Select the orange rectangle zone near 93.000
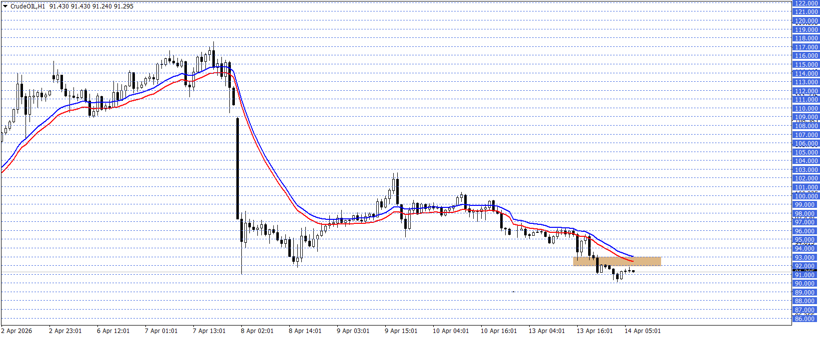This screenshot has height=337, width=820. point(617,261)
